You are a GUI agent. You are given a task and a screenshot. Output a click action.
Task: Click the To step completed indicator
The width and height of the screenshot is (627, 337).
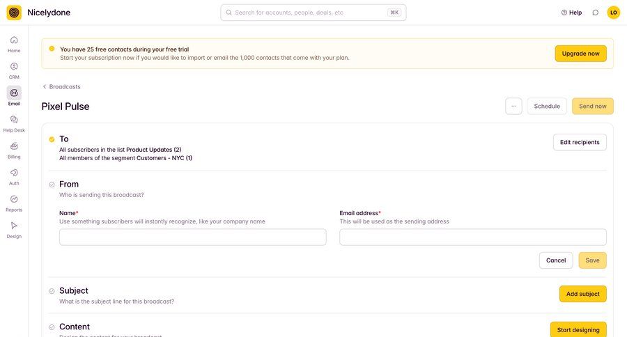(52, 139)
